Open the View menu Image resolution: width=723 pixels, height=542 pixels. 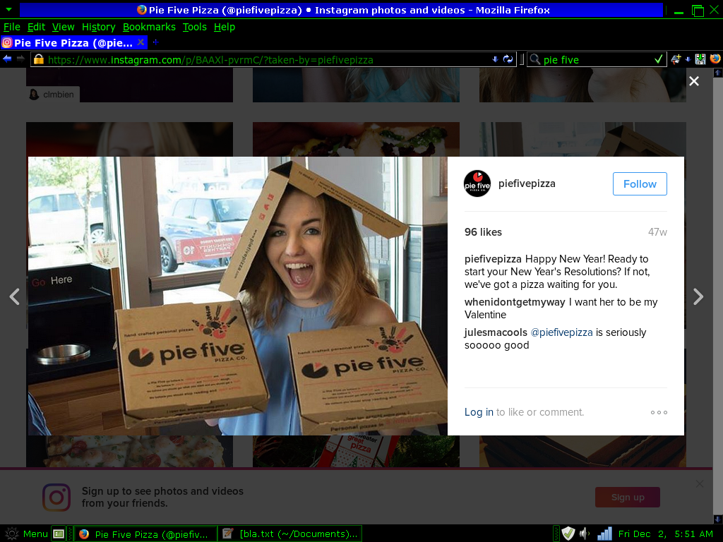click(x=63, y=28)
